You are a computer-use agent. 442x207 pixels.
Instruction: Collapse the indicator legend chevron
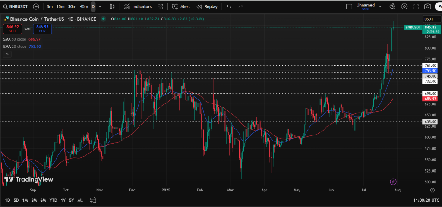click(7, 54)
